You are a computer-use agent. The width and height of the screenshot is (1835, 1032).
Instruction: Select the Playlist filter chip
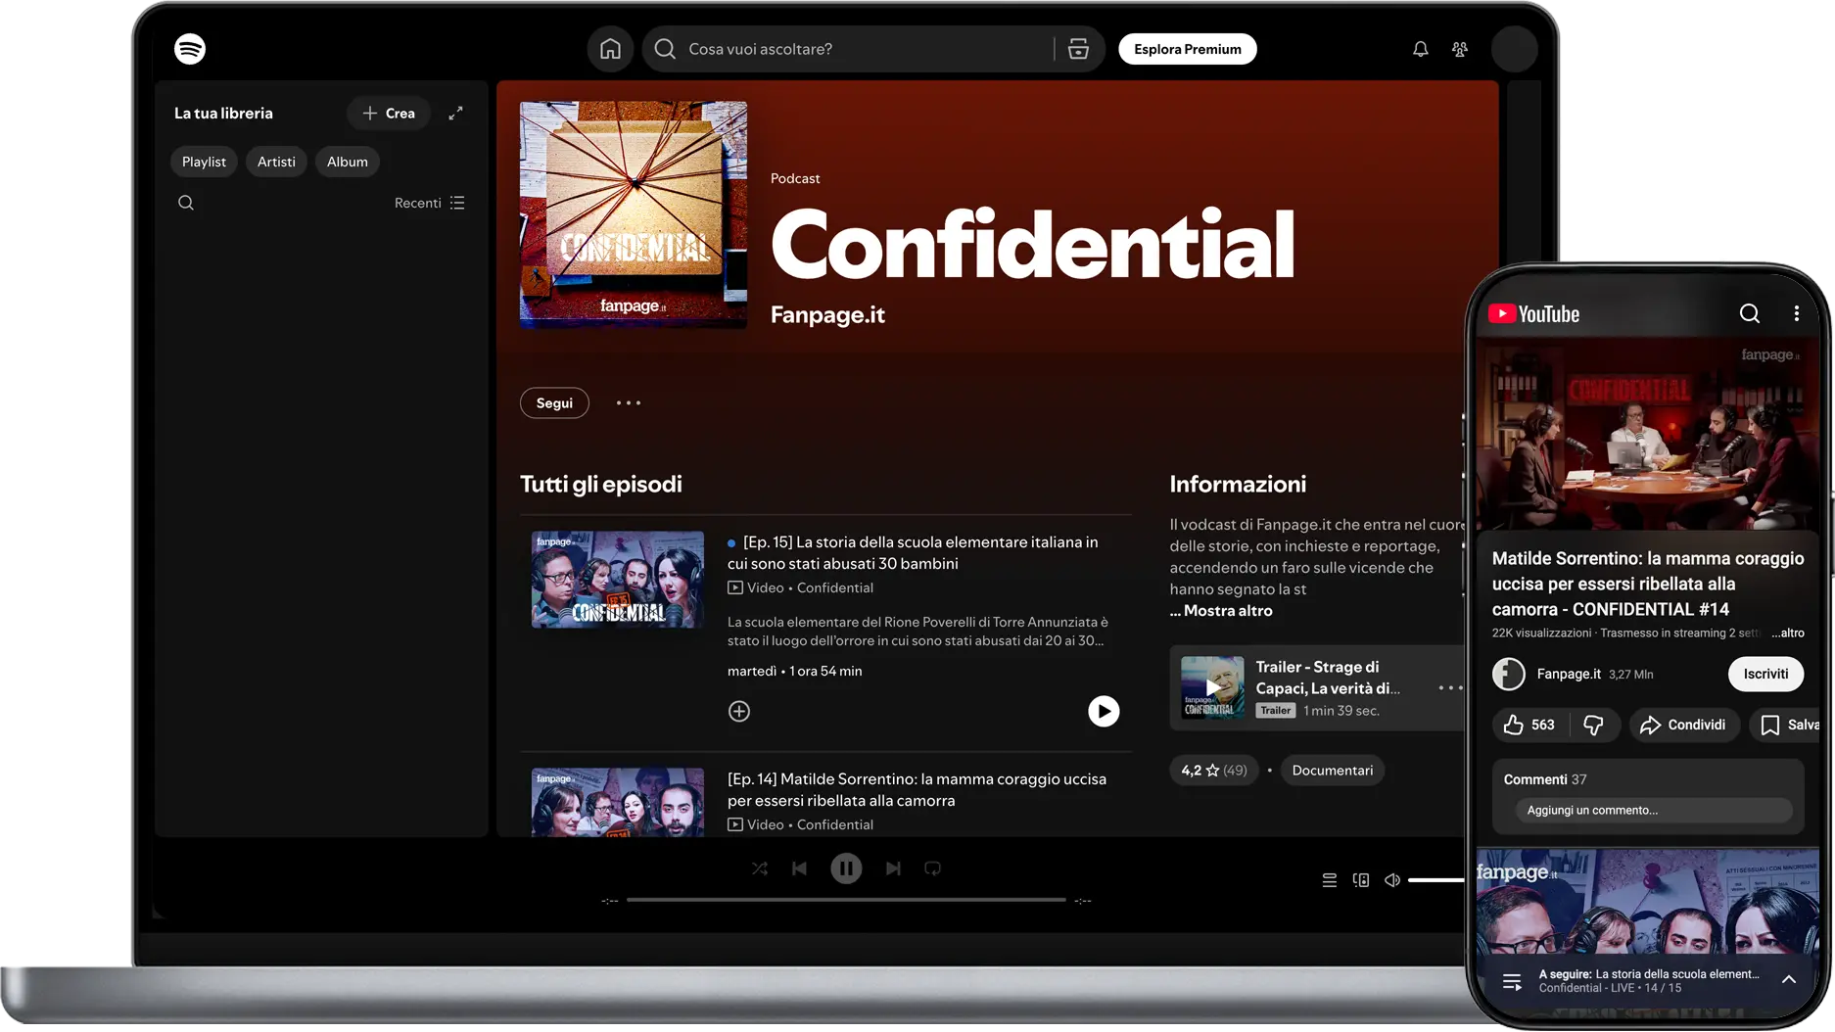pos(204,162)
